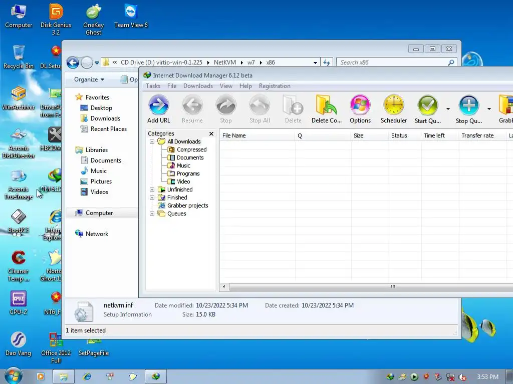Click the Stop Queue toolbar icon
Screen dimensions: 513x384
[468, 109]
